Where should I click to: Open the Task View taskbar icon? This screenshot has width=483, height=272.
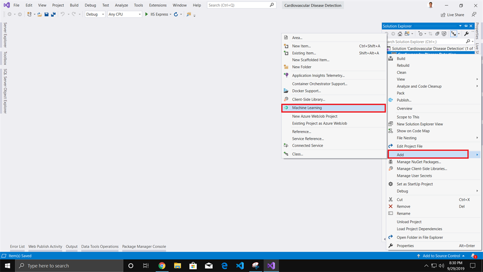point(146,265)
